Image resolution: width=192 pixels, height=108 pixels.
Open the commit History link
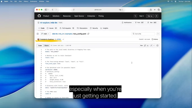(x=155, y=39)
